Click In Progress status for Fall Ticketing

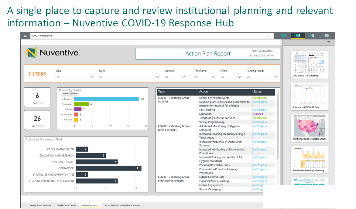[x=260, y=110]
